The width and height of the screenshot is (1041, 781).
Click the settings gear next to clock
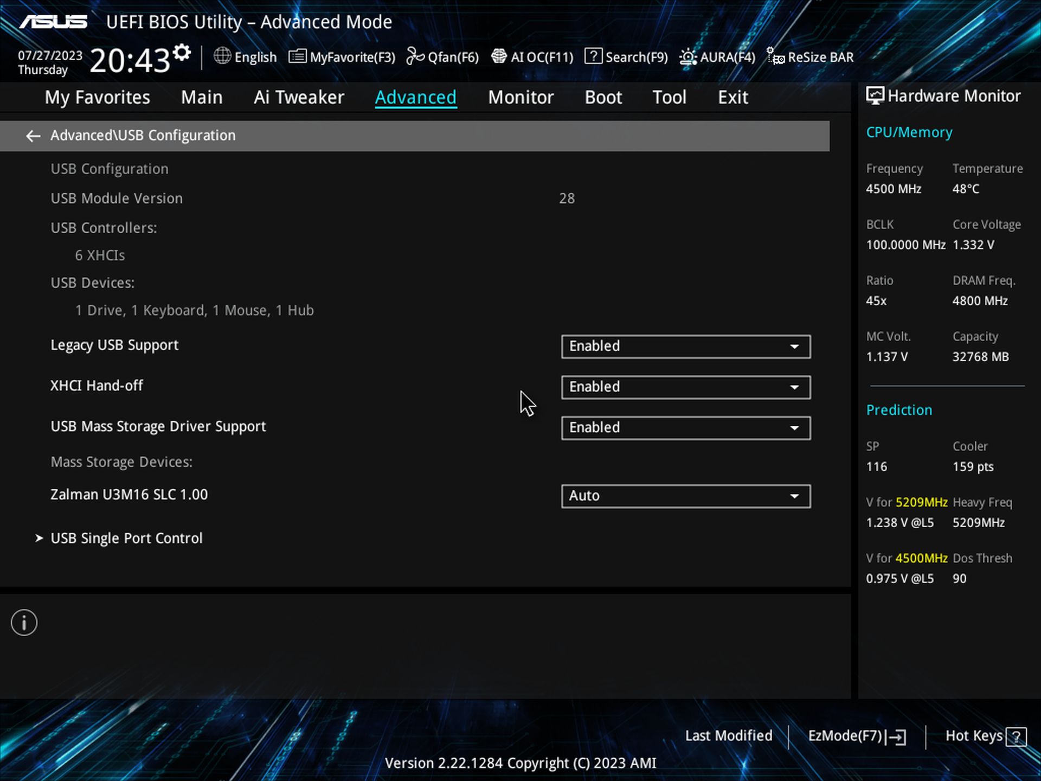pyautogui.click(x=182, y=53)
